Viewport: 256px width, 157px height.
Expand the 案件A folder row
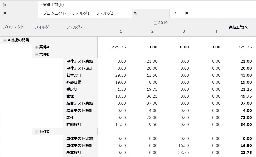[x=37, y=47]
